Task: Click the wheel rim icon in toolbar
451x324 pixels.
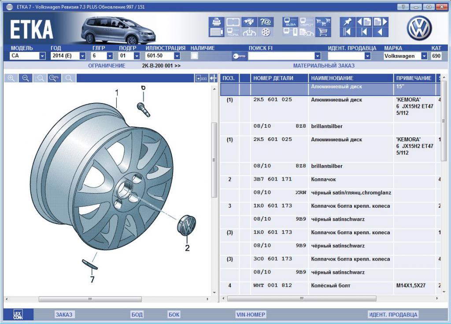Action: click(266, 32)
